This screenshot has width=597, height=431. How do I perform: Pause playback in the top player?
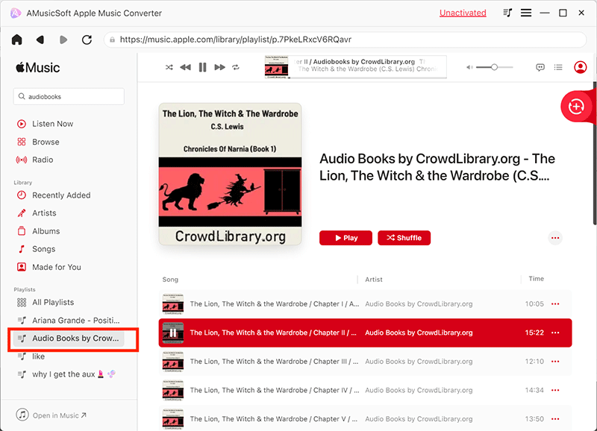[x=202, y=67]
